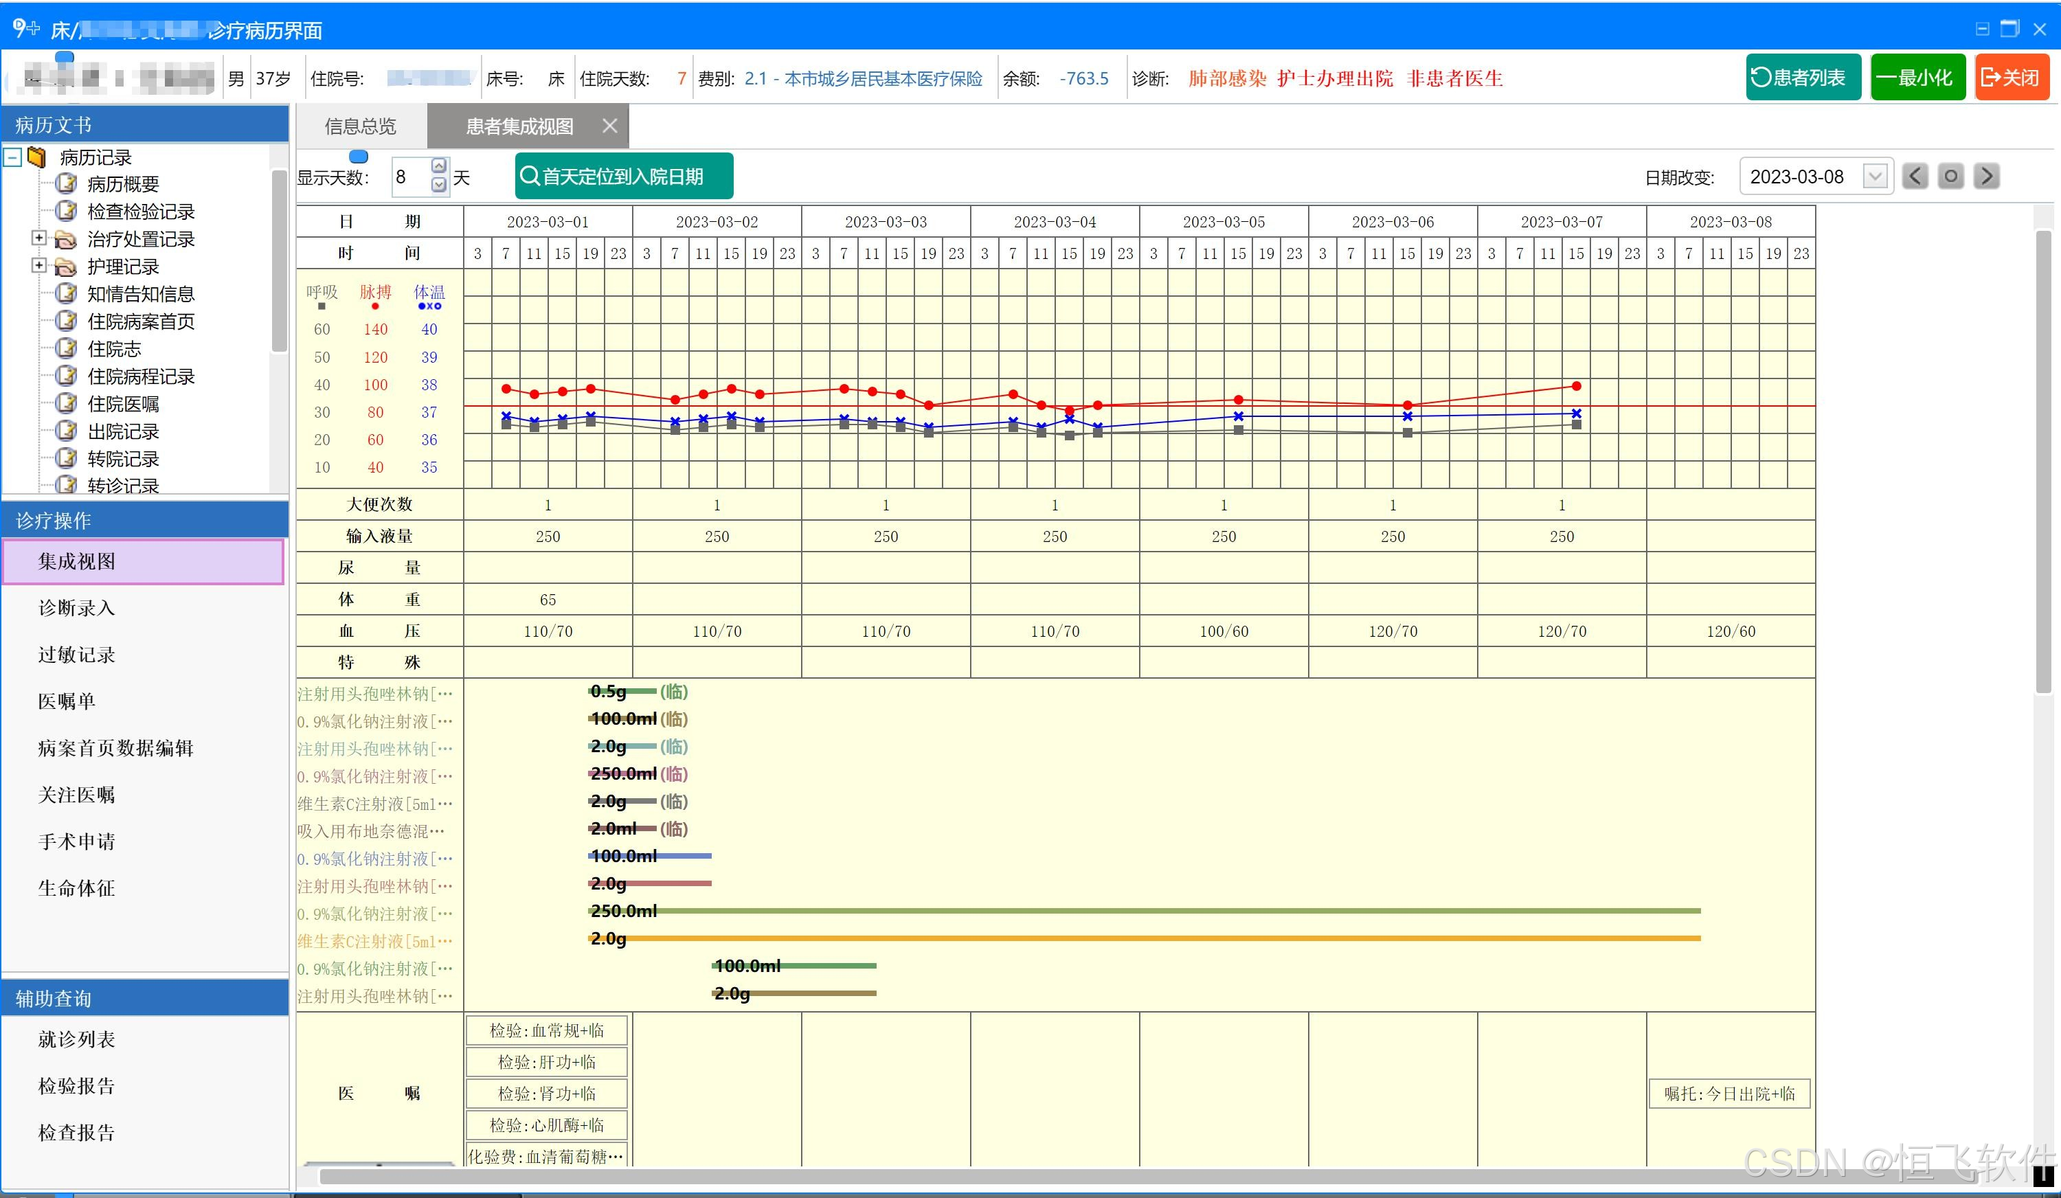
Task: Expand the 治疗处置记录 tree node
Action: point(38,238)
